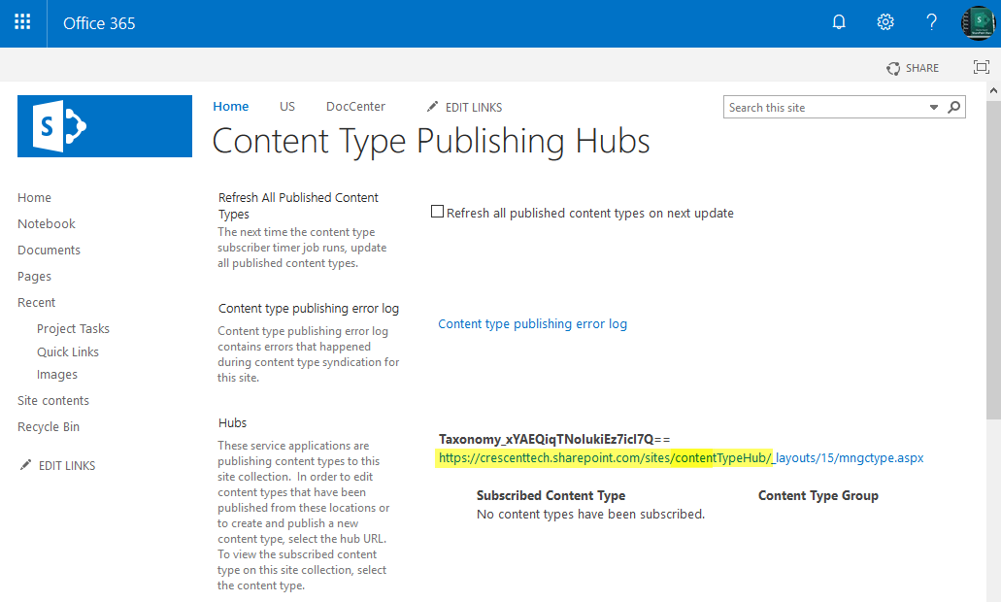Enable refresh all published content types checkbox
This screenshot has width=1001, height=602.
tap(437, 211)
